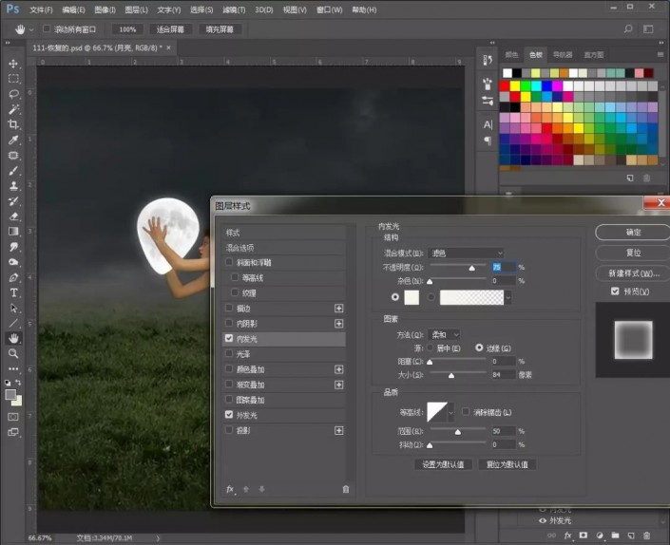Add another Stroke effect with plus button

pos(339,309)
